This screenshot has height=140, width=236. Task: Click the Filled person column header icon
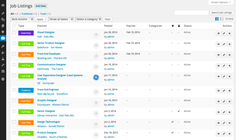179,26
